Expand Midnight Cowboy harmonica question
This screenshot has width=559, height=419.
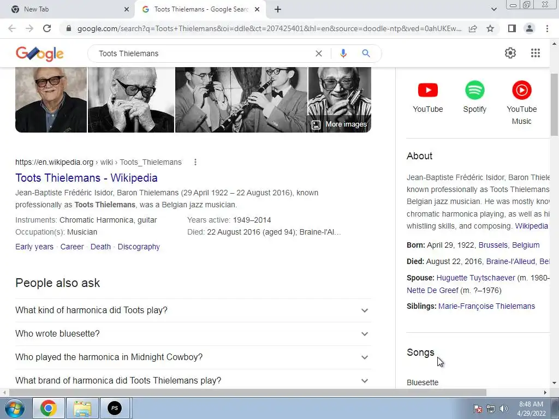[x=193, y=357]
